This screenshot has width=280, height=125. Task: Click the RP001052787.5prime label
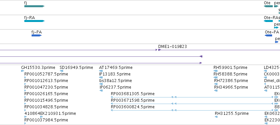pos(46,74)
